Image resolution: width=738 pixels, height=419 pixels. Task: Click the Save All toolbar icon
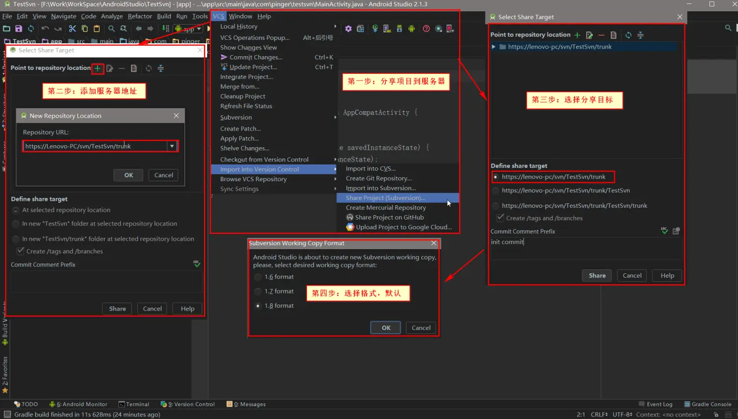(x=19, y=29)
